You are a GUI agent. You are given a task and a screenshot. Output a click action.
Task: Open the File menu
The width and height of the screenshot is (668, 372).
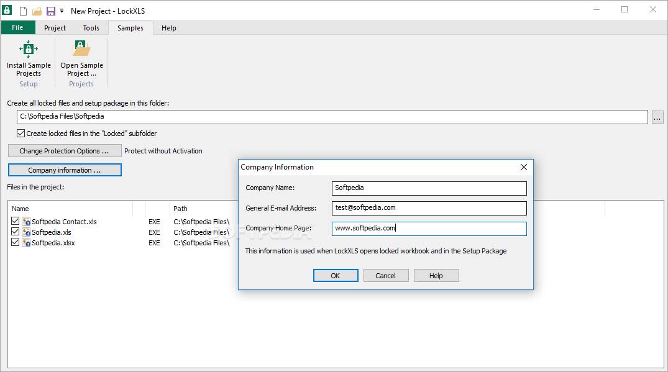18,27
